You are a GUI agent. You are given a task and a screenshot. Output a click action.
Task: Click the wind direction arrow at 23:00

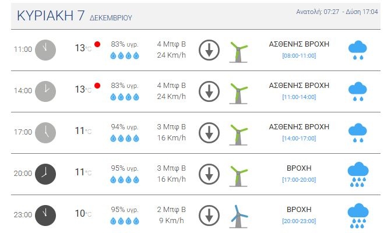tap(209, 216)
